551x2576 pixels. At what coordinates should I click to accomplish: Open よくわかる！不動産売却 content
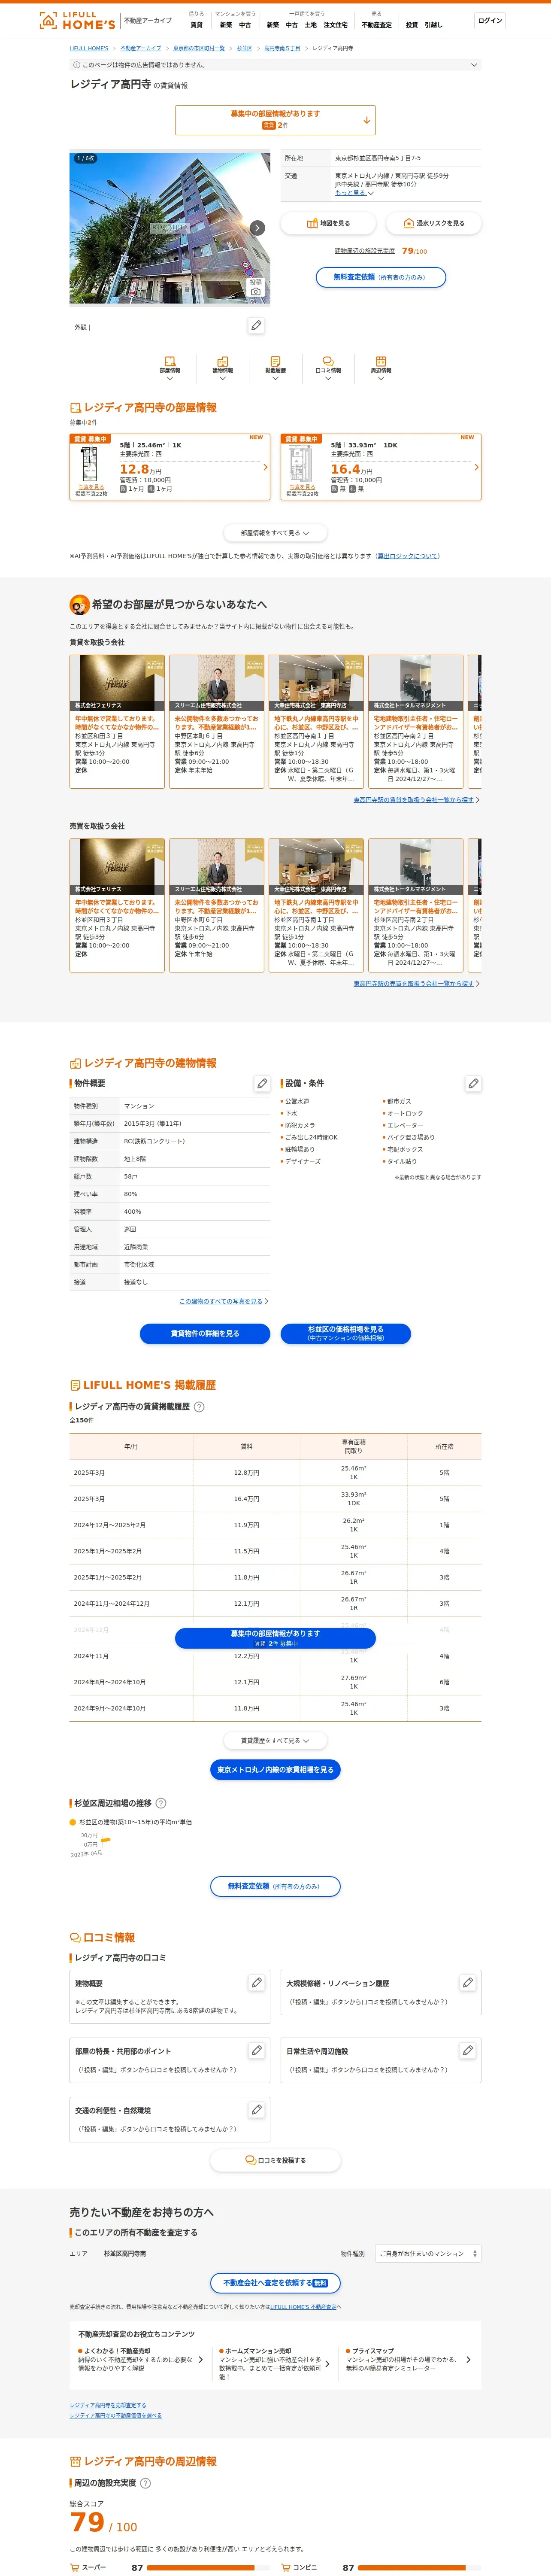[x=139, y=2359]
